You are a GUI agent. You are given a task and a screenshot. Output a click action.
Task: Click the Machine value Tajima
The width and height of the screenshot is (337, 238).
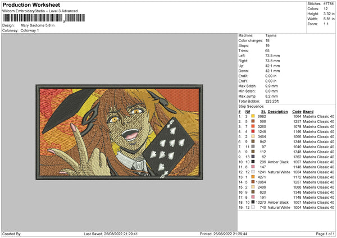[271, 35]
